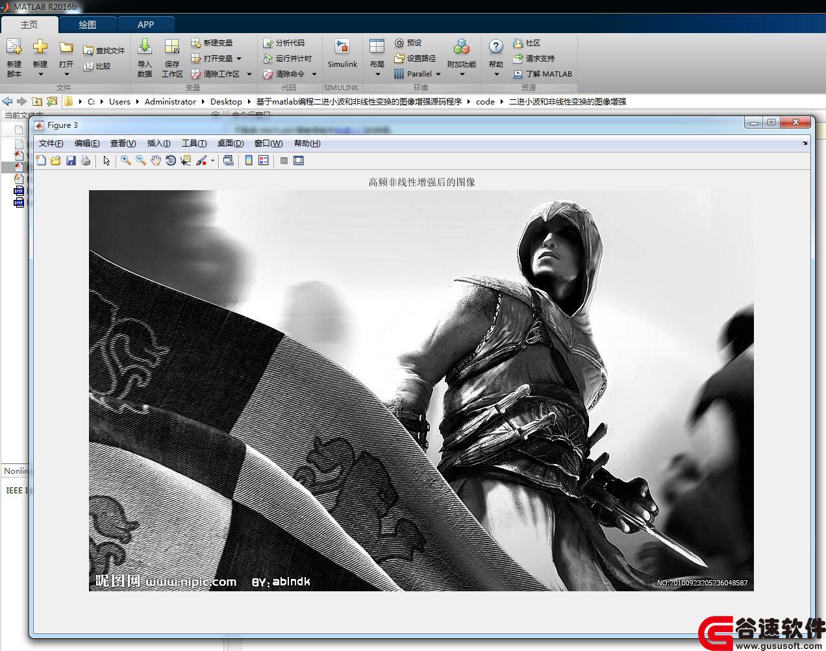Click the Open (打开) folder icon
Screen dimensions: 826x651
coord(66,47)
